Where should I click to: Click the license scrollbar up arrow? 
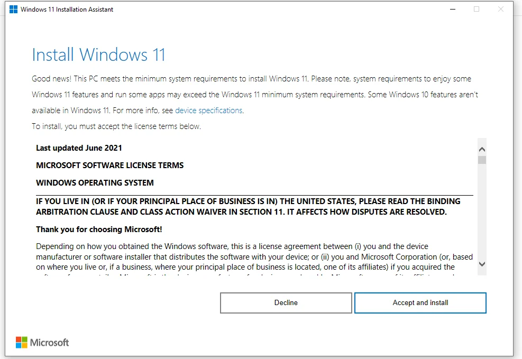coord(482,150)
